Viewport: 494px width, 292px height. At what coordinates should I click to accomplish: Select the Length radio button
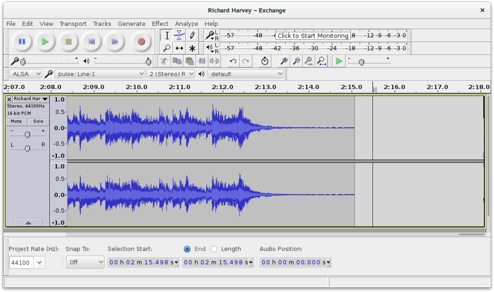[x=214, y=249]
